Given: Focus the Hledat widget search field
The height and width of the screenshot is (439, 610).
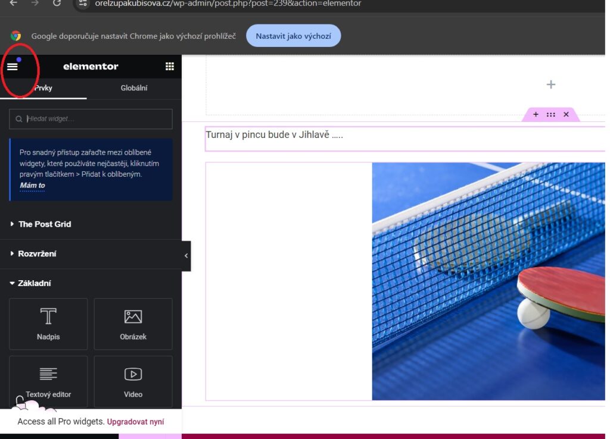Looking at the screenshot, I should pyautogui.click(x=91, y=119).
